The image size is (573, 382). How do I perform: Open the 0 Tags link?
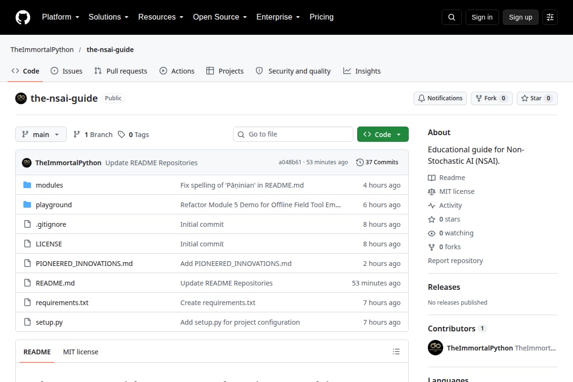click(134, 135)
